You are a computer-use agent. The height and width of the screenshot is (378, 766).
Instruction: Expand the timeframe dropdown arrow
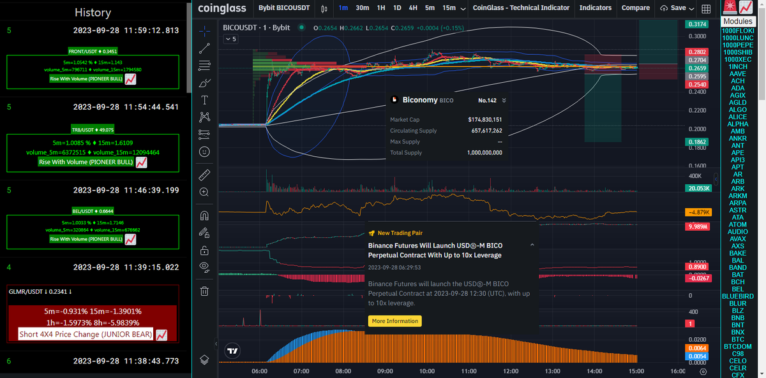pos(463,8)
